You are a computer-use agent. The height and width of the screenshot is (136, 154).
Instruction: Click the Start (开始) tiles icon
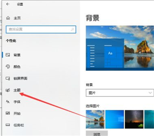[8, 113]
